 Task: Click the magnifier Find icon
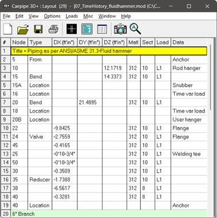(x=135, y=29)
